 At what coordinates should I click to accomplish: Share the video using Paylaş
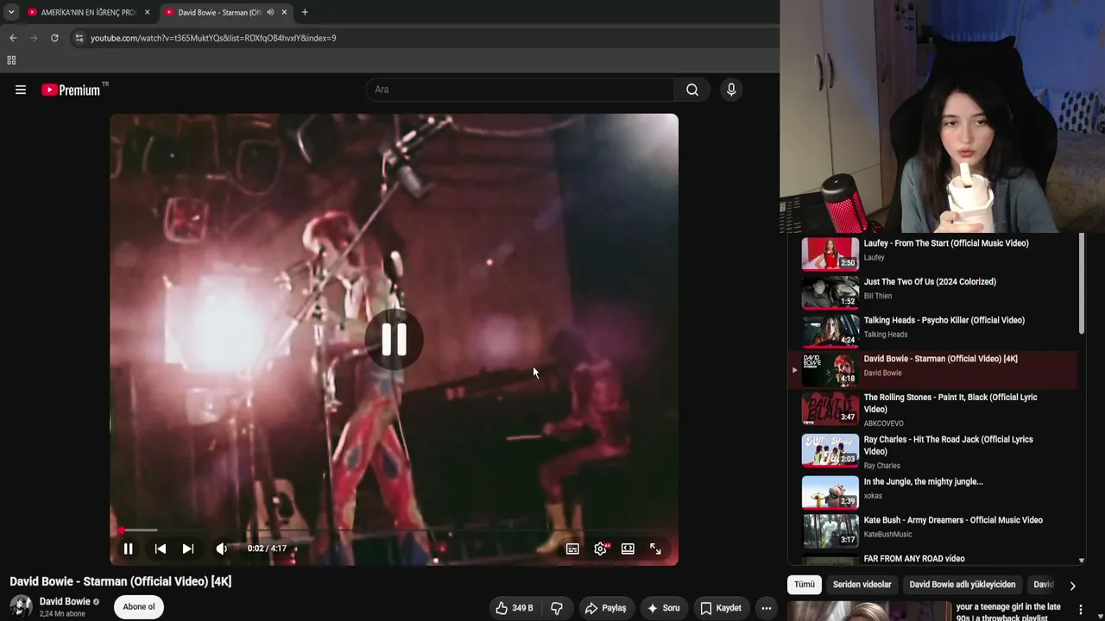606,608
